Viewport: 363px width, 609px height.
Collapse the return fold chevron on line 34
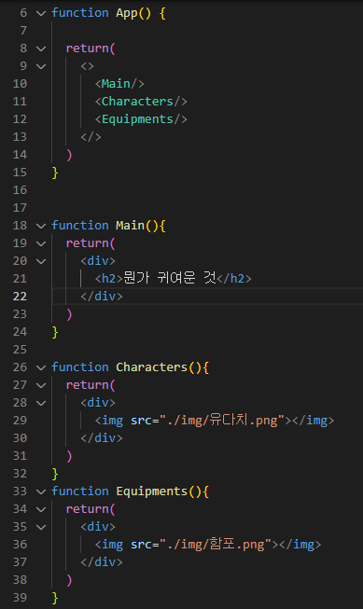(x=41, y=509)
